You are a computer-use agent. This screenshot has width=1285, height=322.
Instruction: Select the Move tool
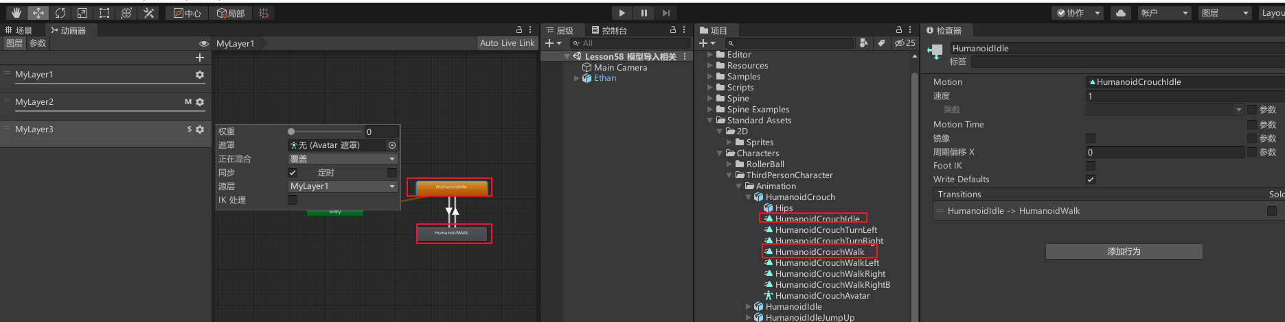38,13
